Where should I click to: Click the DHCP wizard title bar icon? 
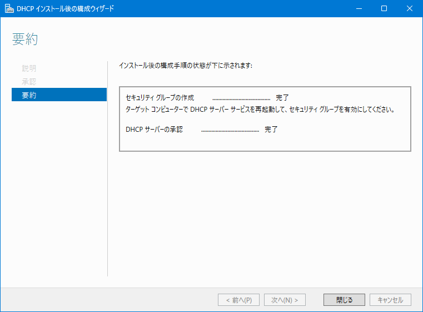tap(9, 8)
